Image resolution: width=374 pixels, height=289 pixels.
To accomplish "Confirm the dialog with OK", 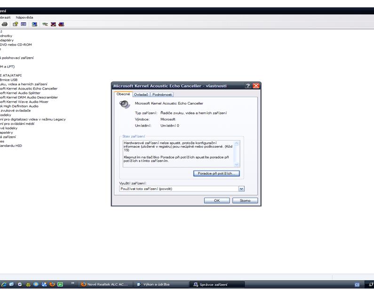I will point(216,200).
